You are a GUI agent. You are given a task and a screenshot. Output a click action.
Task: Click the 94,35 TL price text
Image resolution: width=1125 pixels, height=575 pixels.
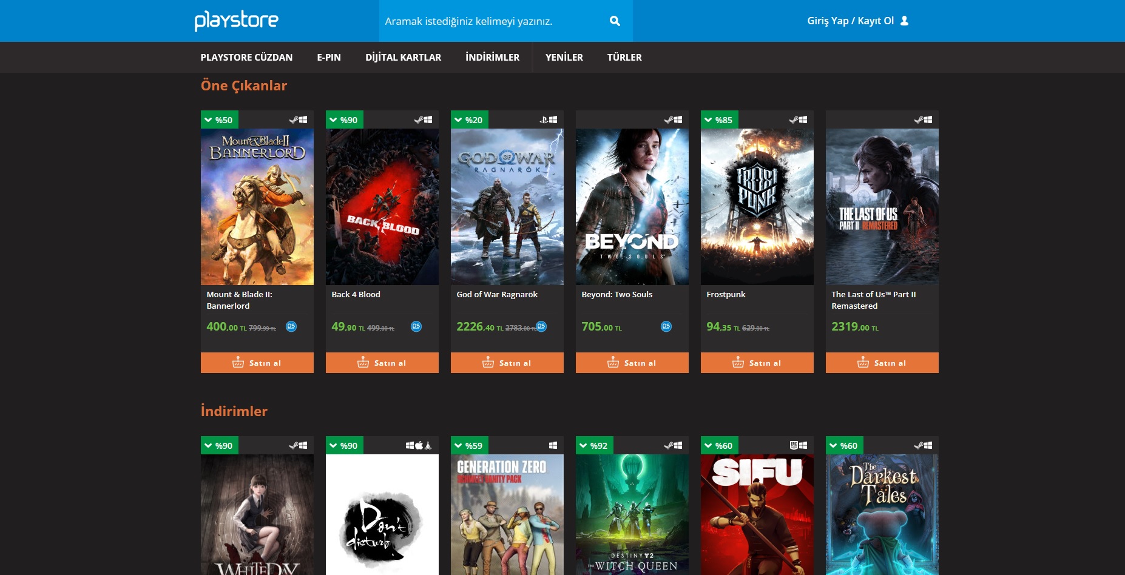(723, 327)
